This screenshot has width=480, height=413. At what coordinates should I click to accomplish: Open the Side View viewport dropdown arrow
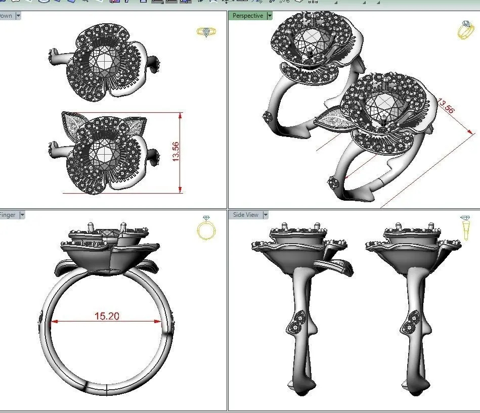266,215
